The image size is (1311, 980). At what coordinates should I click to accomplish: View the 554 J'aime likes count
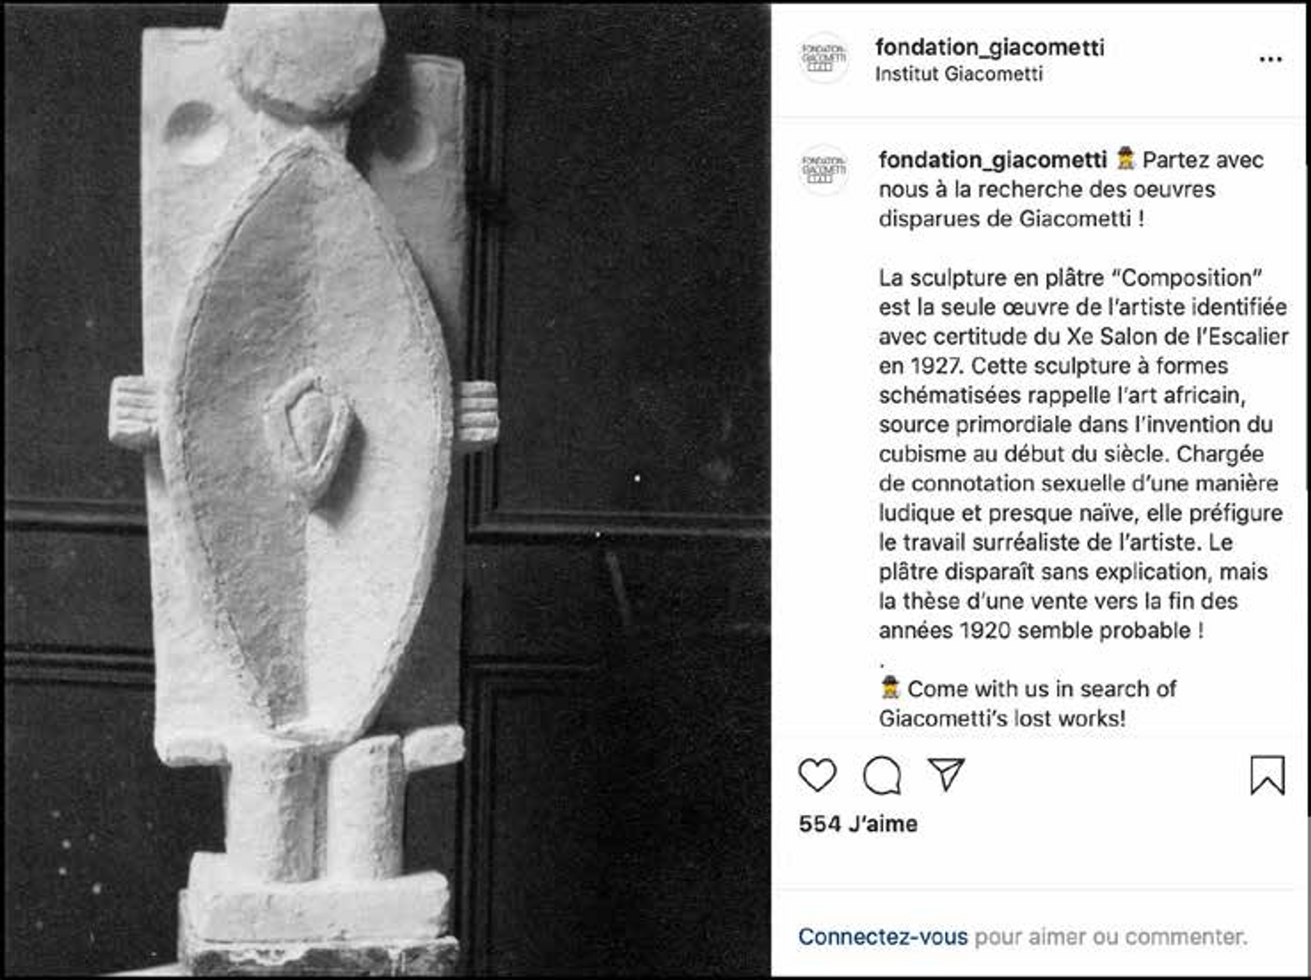858,824
